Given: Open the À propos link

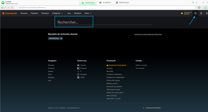Looking at the screenshot, I should [x=109, y=68].
